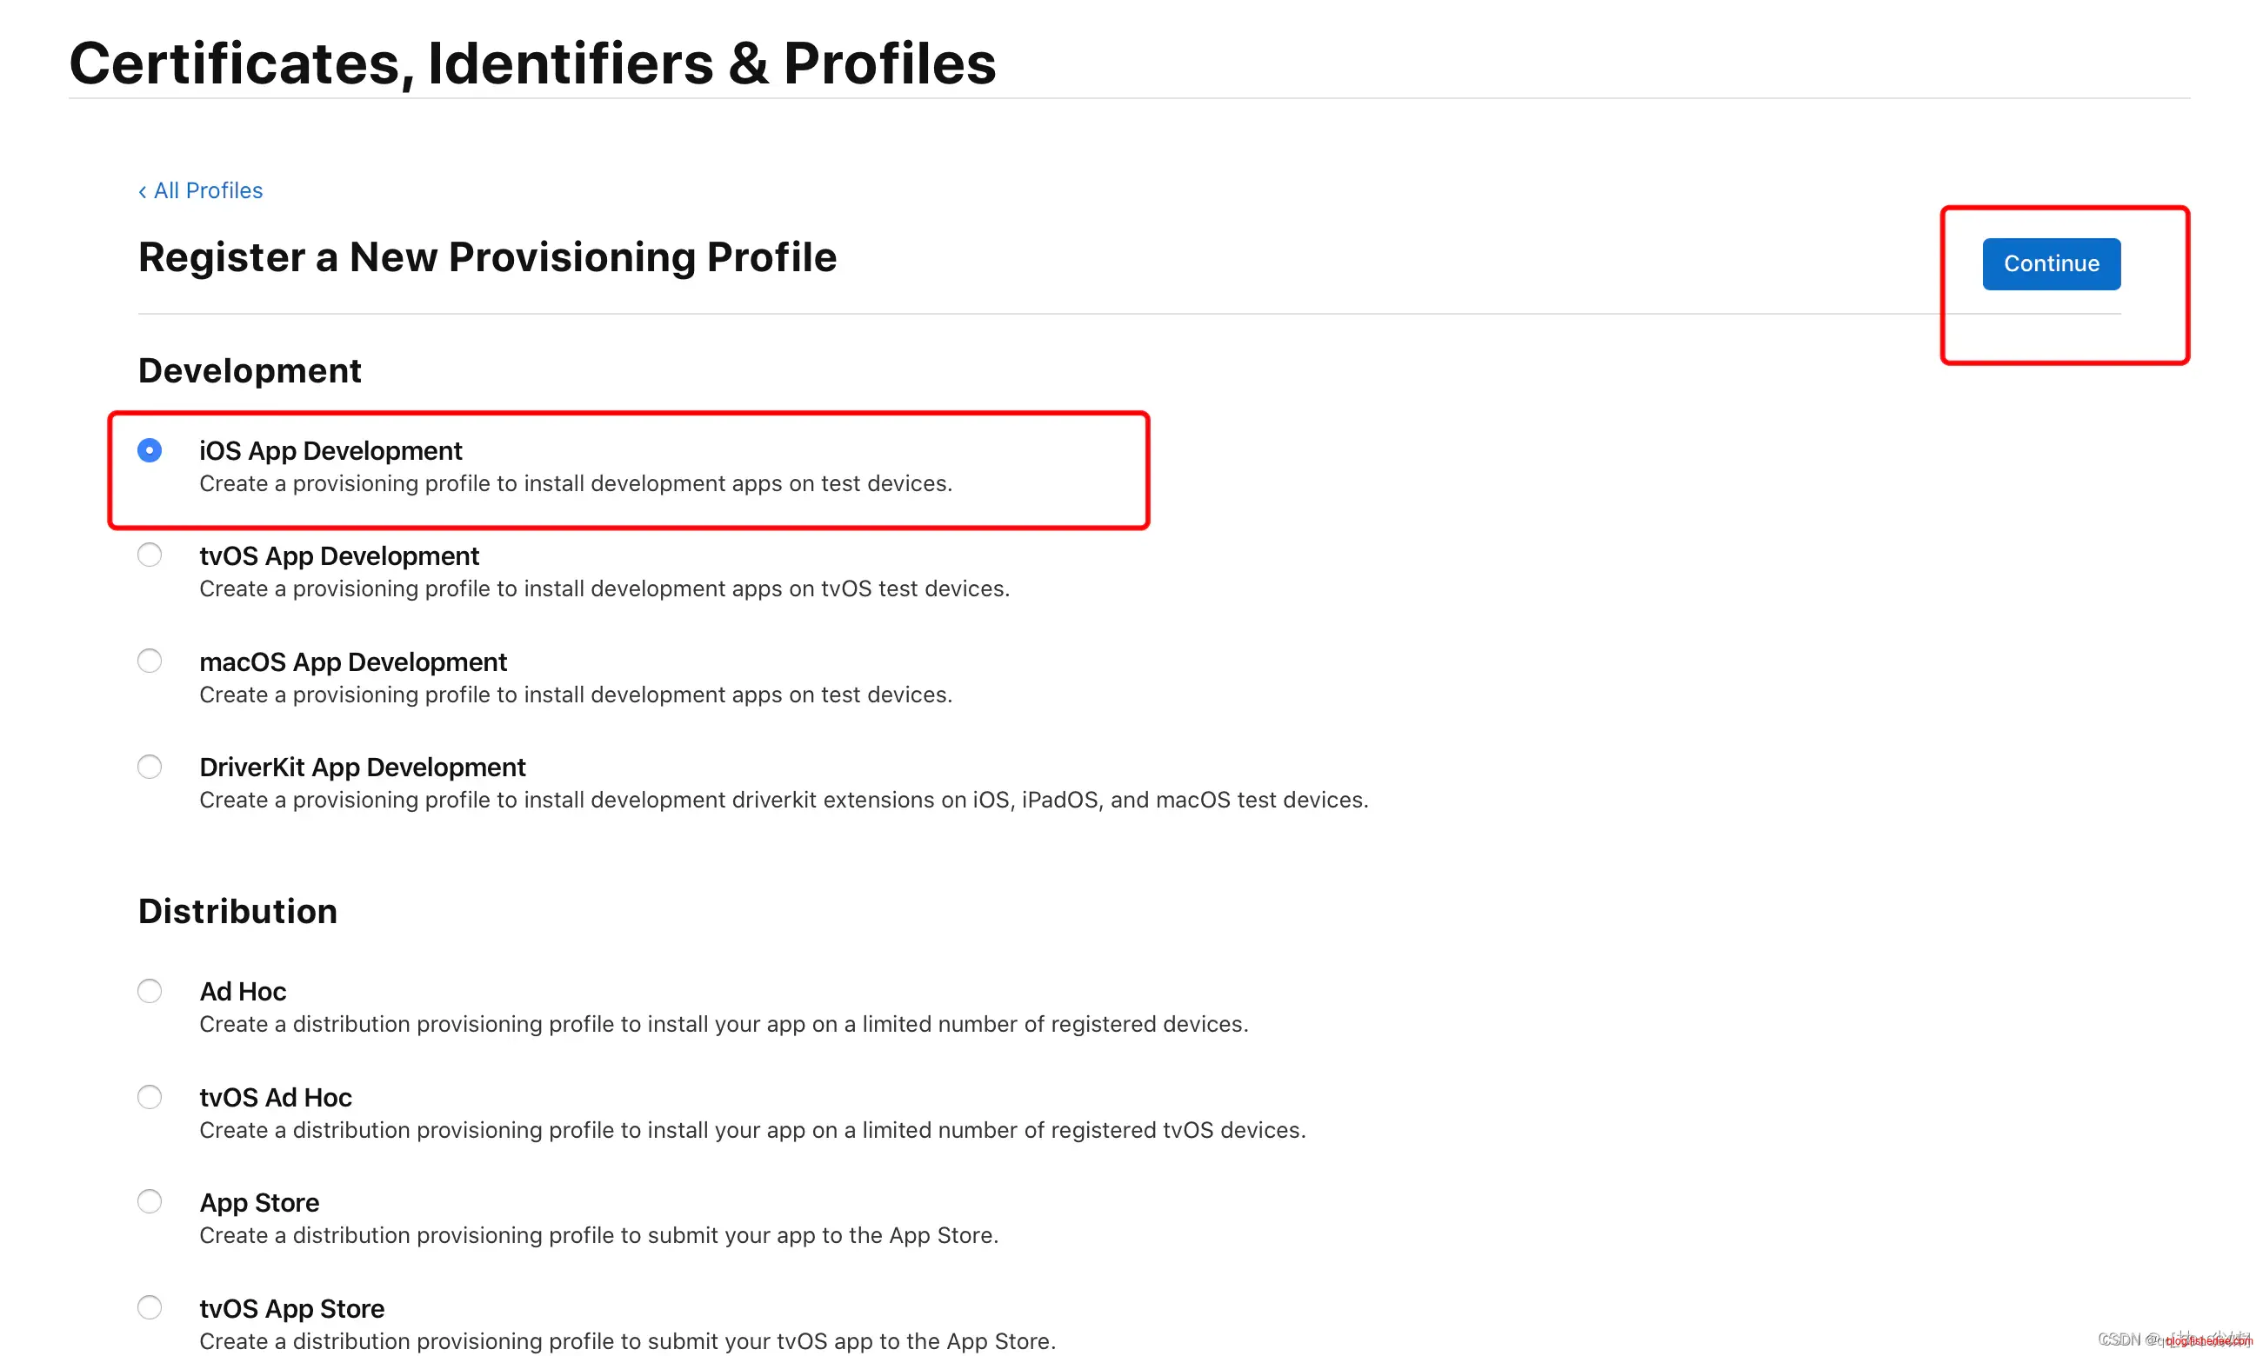Screen dimensions: 2263x1356
Task: Select the iOS App Development radio button
Action: point(150,450)
